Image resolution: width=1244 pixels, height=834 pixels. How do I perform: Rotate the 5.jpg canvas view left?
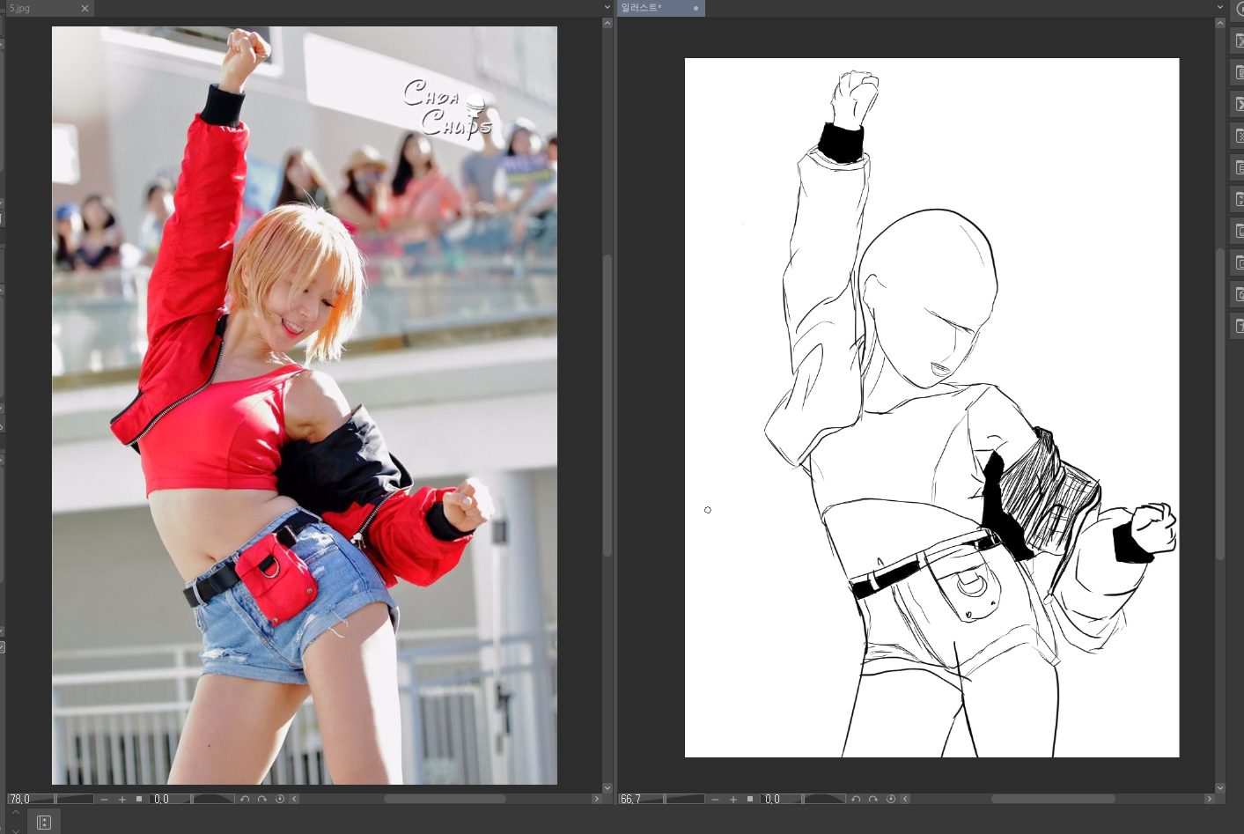245,799
